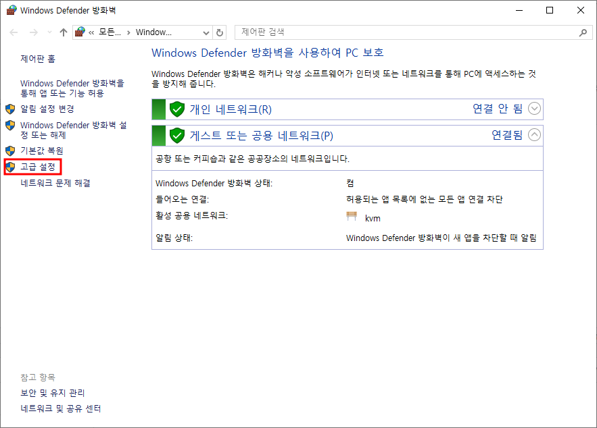Expand 개인 네트워크 with down chevron
Image resolution: width=597 pixels, height=428 pixels.
535,109
